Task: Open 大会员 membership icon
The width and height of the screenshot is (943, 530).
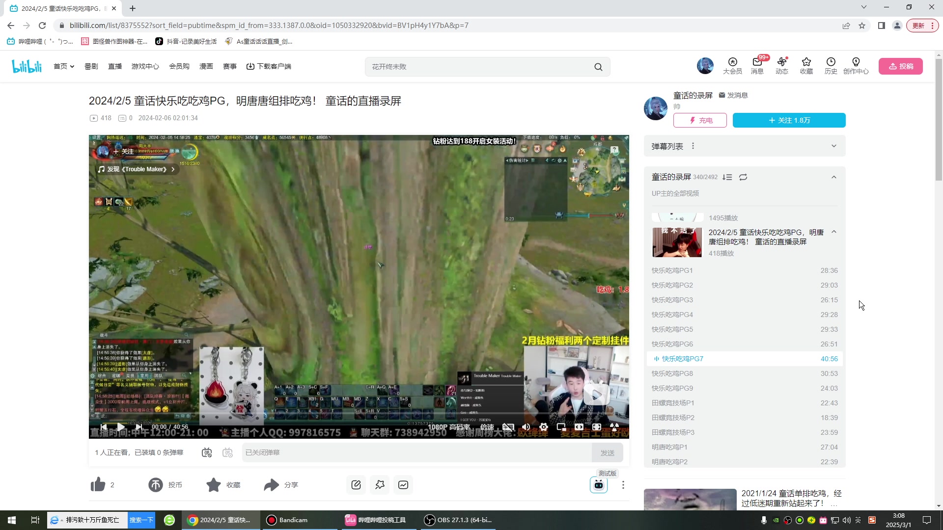Action: coord(732,66)
